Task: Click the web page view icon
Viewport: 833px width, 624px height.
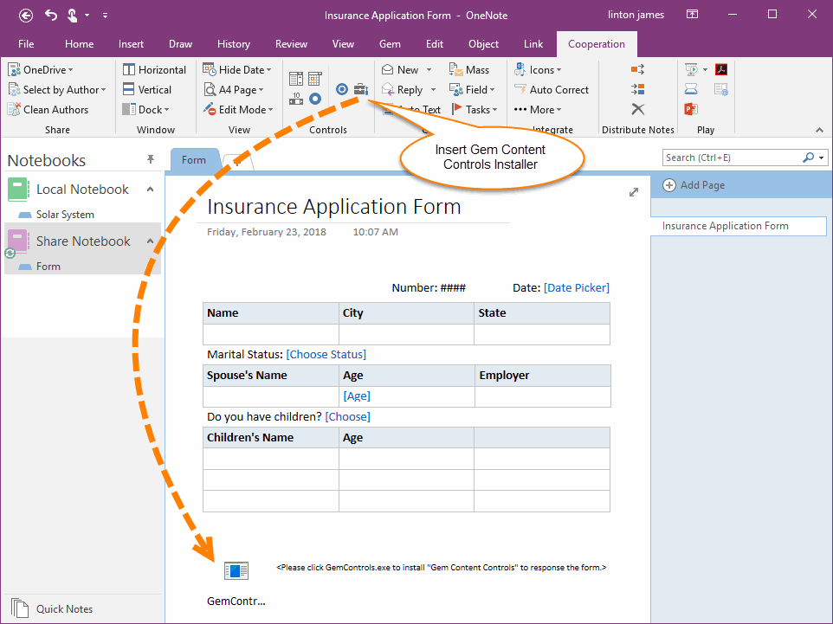Action: [721, 89]
